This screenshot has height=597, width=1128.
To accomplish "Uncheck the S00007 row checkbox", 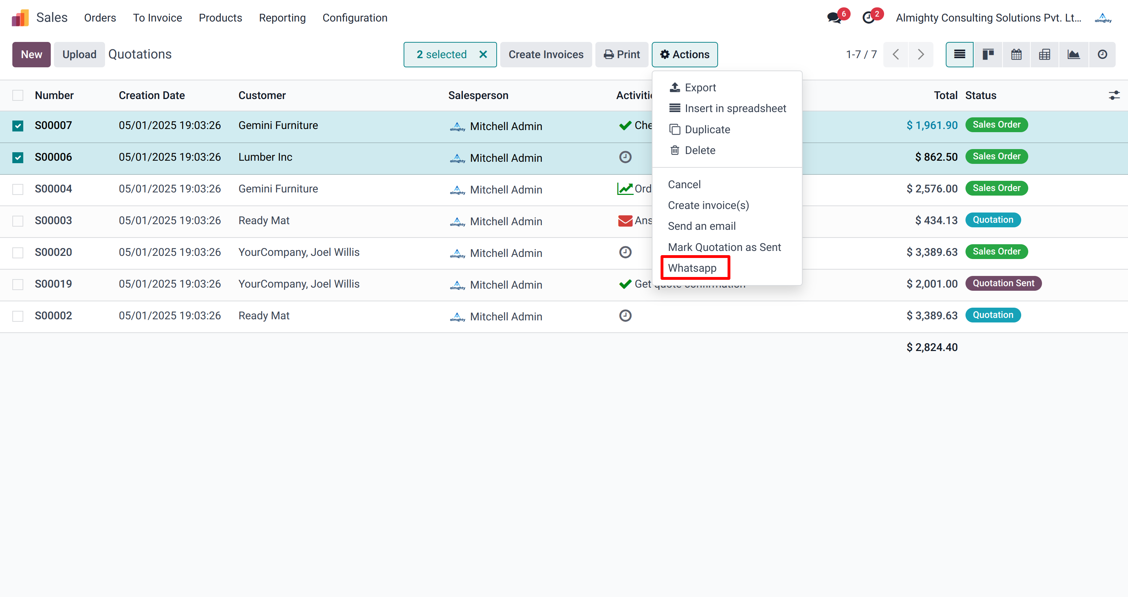I will [x=18, y=125].
